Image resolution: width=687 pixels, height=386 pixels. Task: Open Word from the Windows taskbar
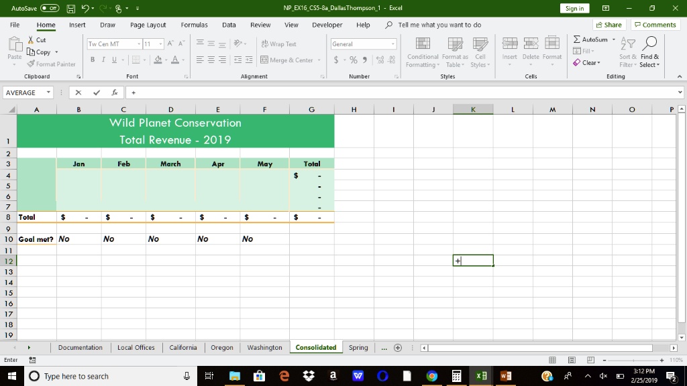[x=506, y=376]
